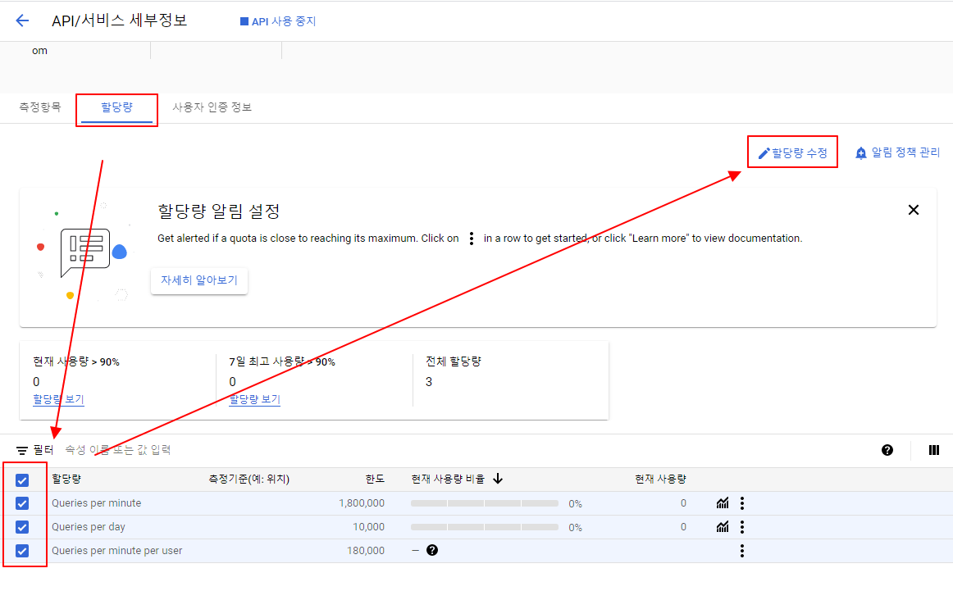Screen dimensions: 953x591
Task: Focus the 속성 이름 또는 값 입력 field
Action: [x=118, y=450]
